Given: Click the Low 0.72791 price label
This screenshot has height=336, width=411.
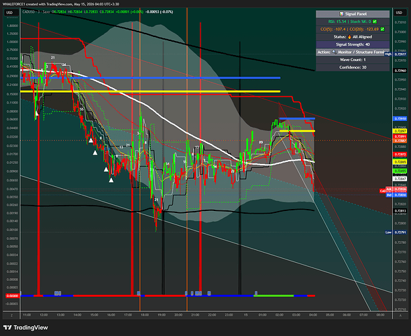Looking at the screenshot, I should (396, 233).
